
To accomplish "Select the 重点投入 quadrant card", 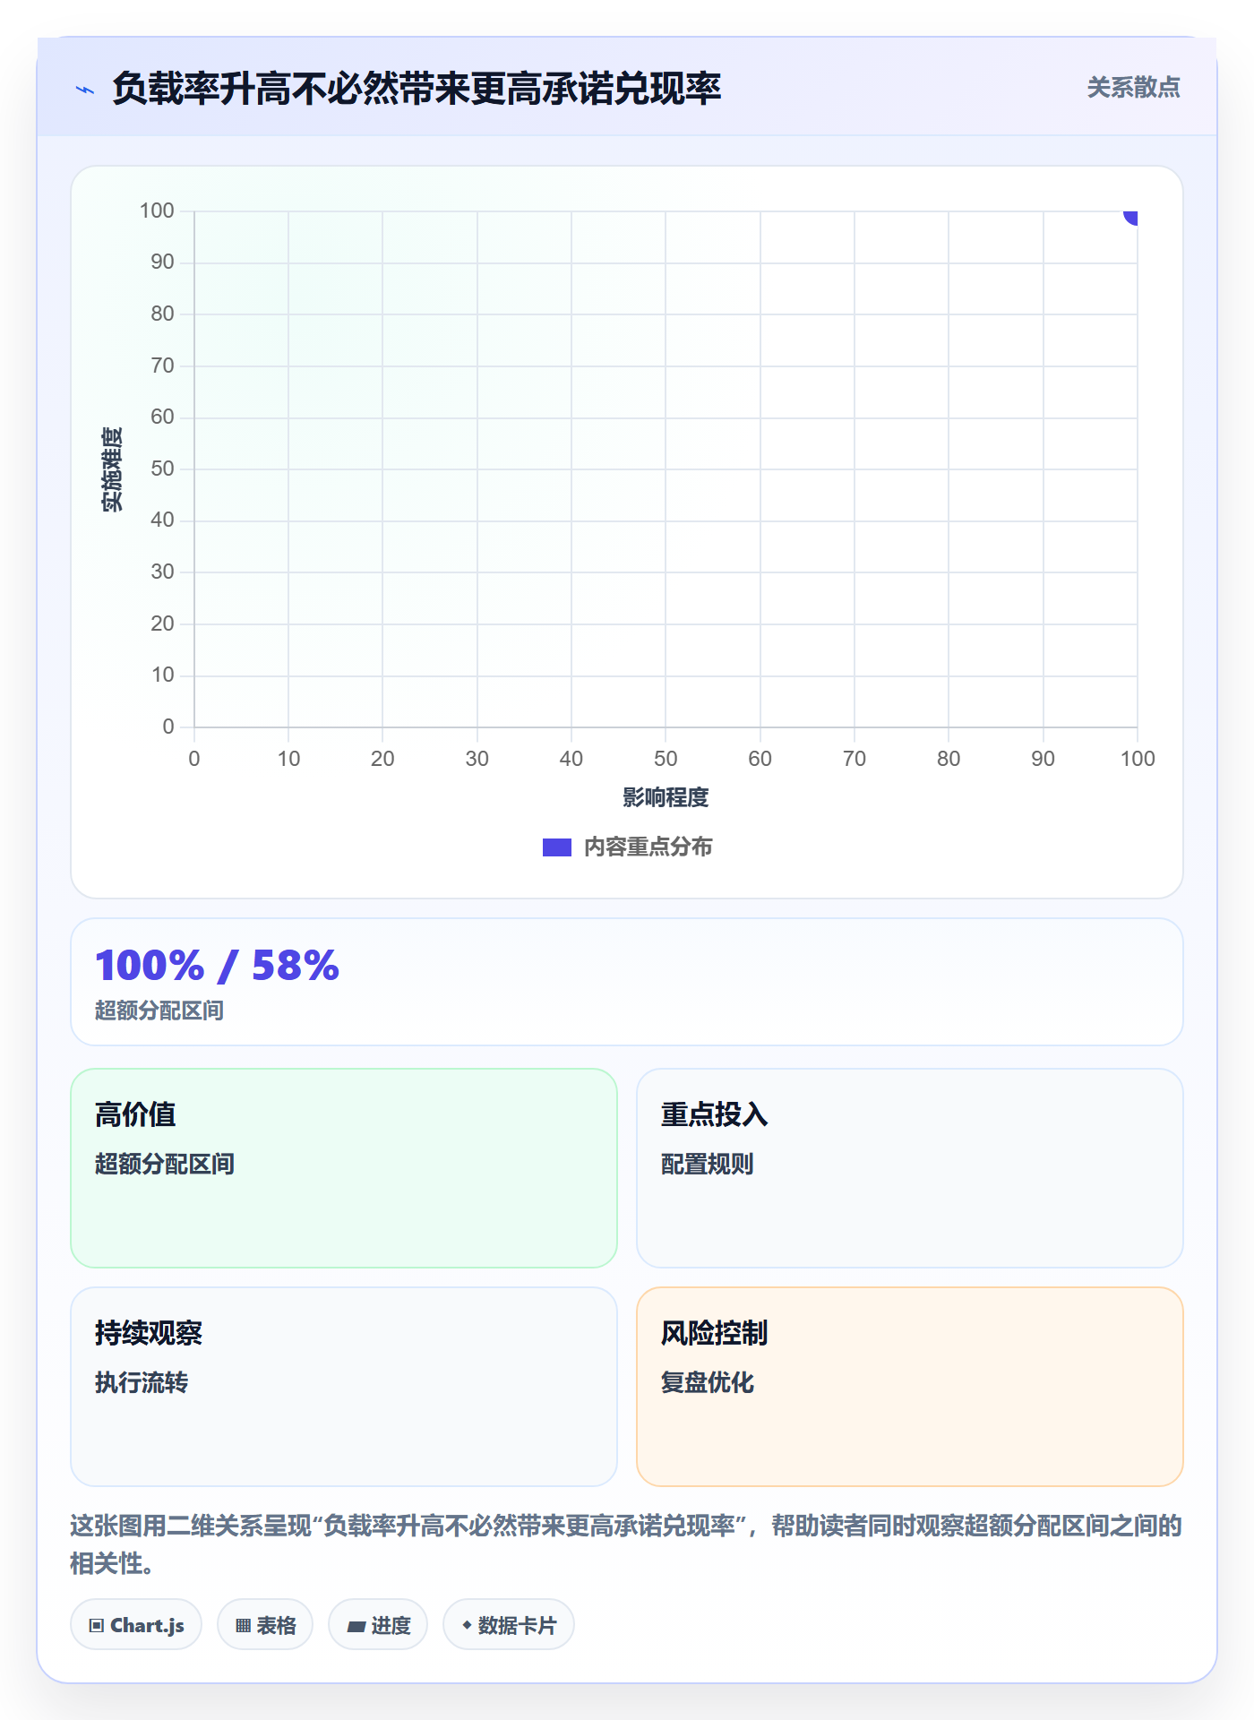I will click(909, 1167).
